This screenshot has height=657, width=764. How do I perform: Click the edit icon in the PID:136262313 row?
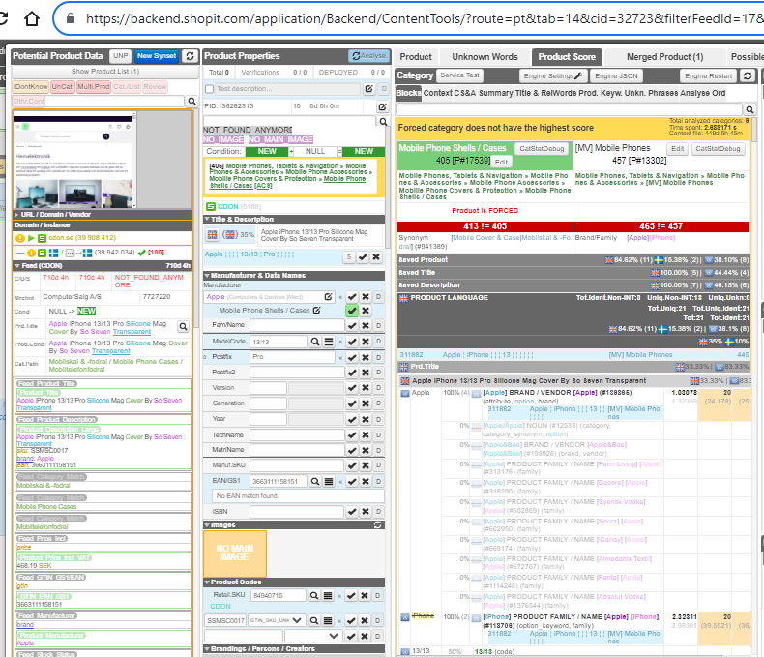click(383, 106)
